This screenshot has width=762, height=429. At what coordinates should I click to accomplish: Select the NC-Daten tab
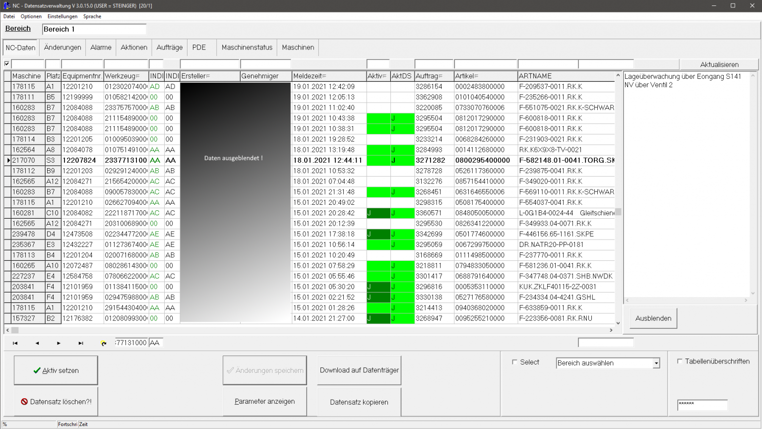[x=20, y=48]
